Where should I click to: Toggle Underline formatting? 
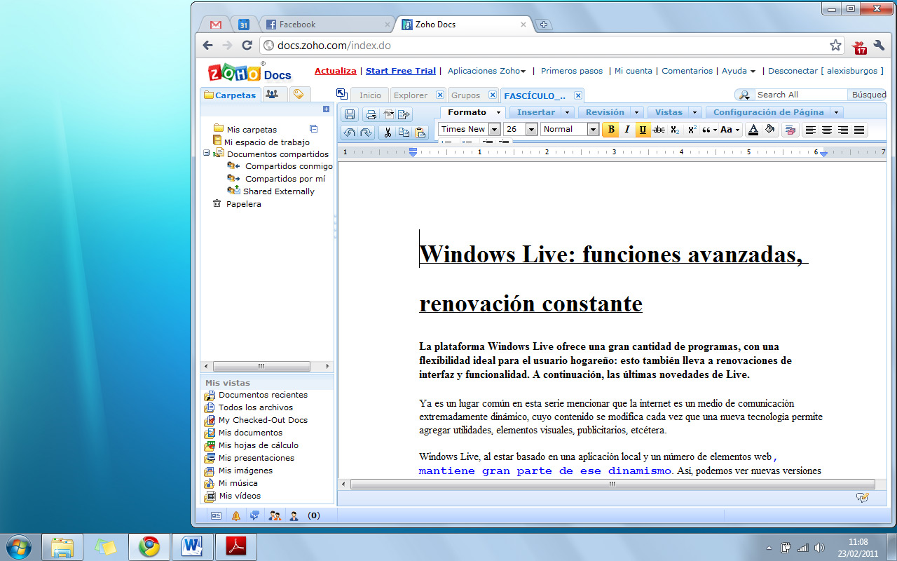643,130
